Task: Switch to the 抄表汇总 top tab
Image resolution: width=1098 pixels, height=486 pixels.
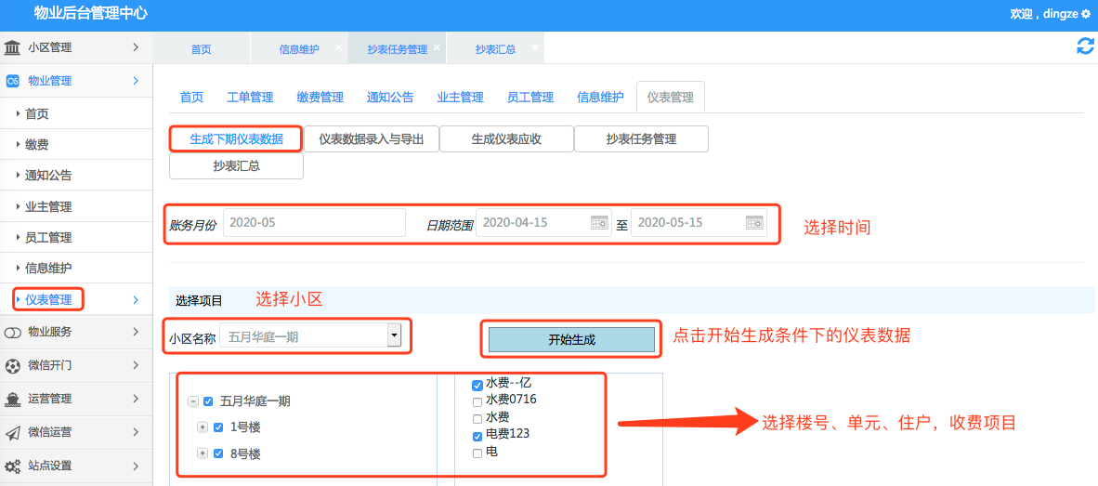Action: click(495, 49)
